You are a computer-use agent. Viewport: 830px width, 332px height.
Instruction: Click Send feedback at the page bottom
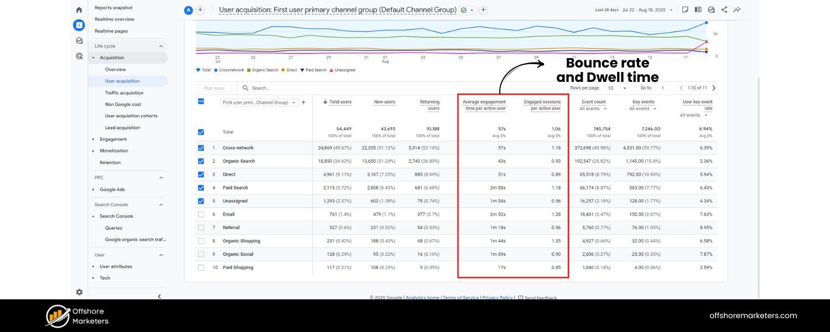[x=539, y=298]
